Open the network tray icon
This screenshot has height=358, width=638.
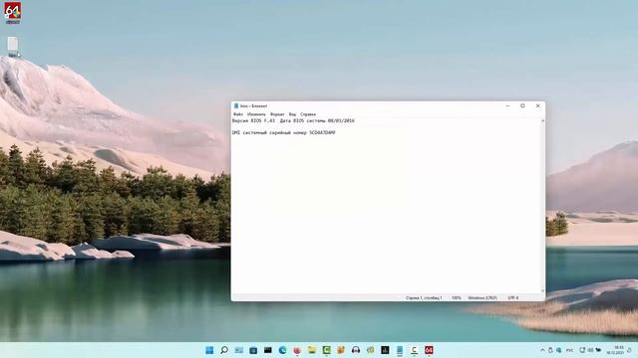coord(582,350)
